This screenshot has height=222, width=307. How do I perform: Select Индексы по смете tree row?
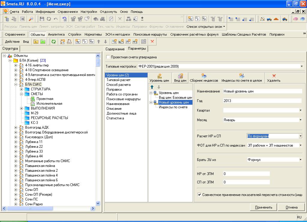tap(173, 107)
